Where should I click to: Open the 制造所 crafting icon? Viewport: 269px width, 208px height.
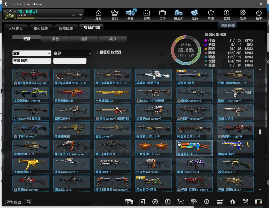[x=178, y=14]
